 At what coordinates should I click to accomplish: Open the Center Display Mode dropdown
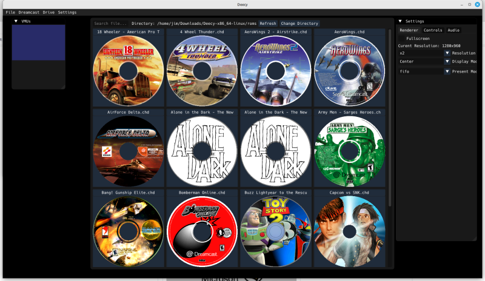coord(424,62)
